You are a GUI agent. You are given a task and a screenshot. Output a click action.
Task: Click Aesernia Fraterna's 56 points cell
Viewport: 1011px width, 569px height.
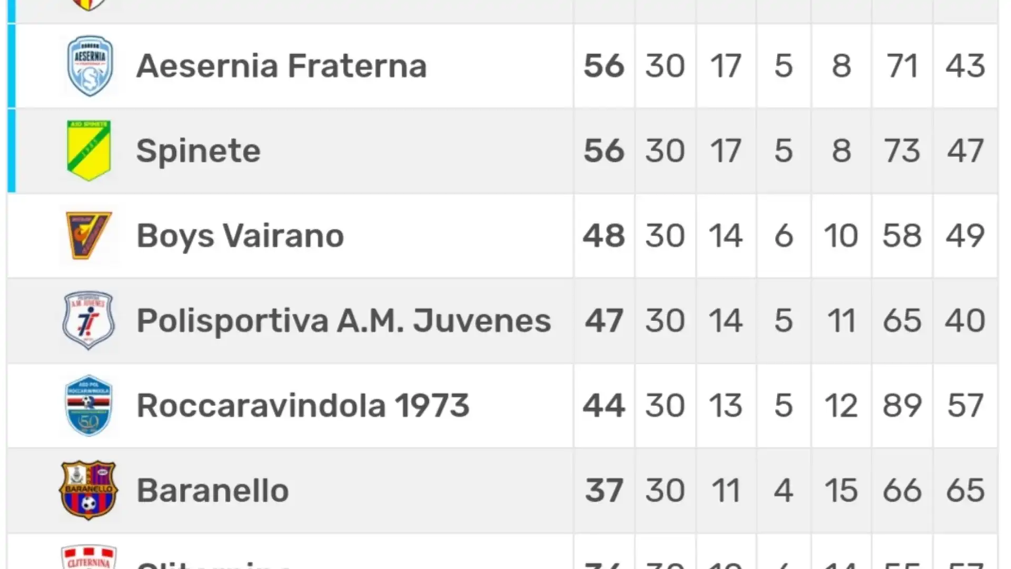pyautogui.click(x=604, y=66)
